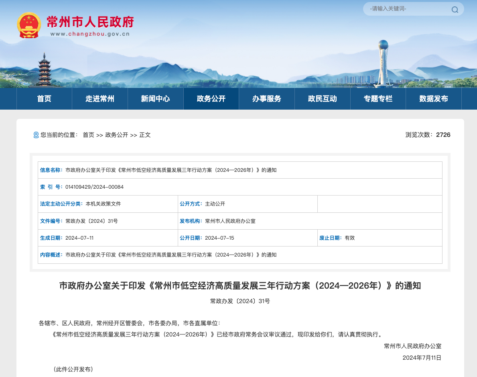Click the www.changzhou.gov.cn URL text
Screen dimensions: 477x377
click(x=90, y=34)
